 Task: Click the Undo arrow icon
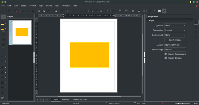tap(62, 11)
